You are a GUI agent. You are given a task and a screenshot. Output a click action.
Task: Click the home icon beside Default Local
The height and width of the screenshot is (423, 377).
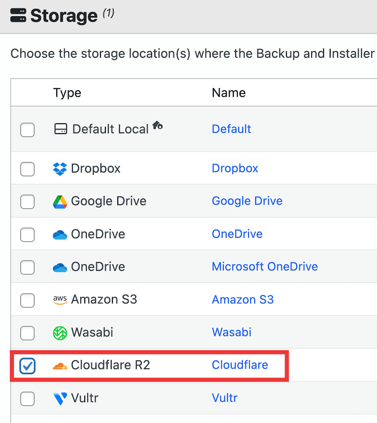click(157, 125)
